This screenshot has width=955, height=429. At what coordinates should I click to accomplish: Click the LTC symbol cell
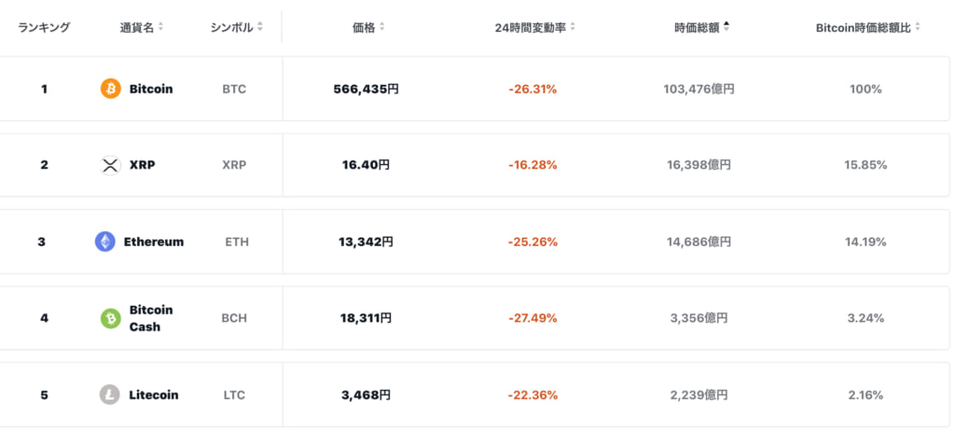[x=234, y=394]
